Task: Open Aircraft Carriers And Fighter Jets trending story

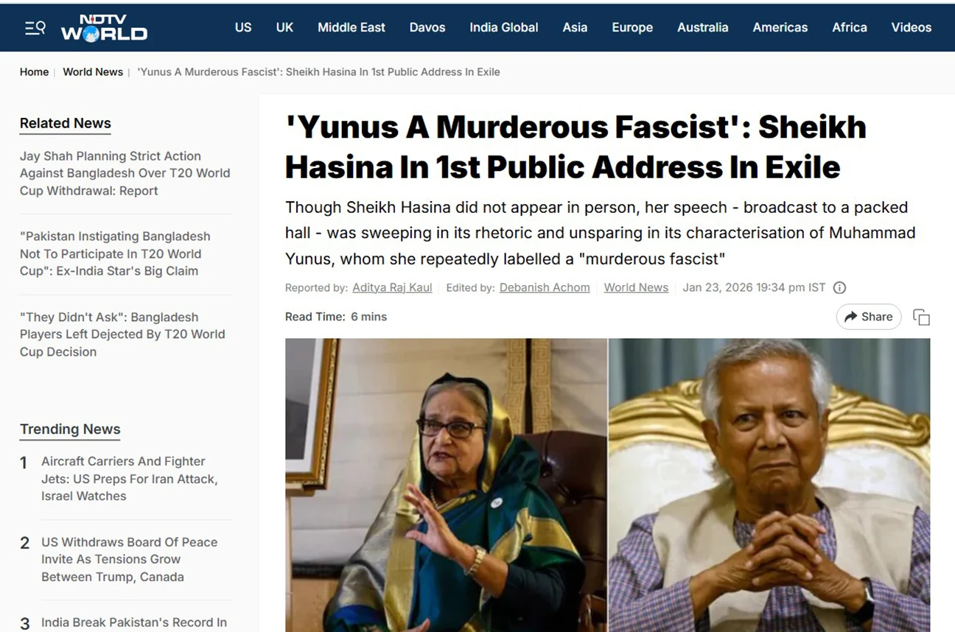Action: point(130,479)
